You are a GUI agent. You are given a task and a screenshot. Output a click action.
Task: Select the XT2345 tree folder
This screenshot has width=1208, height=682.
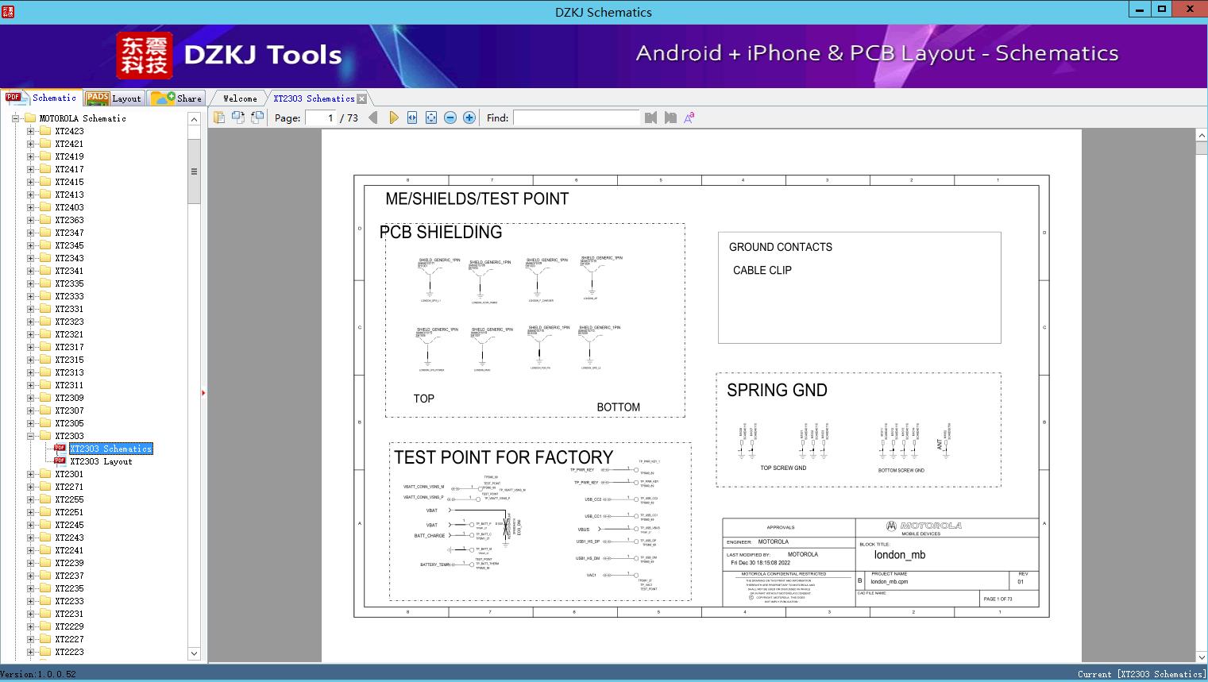[x=69, y=245]
